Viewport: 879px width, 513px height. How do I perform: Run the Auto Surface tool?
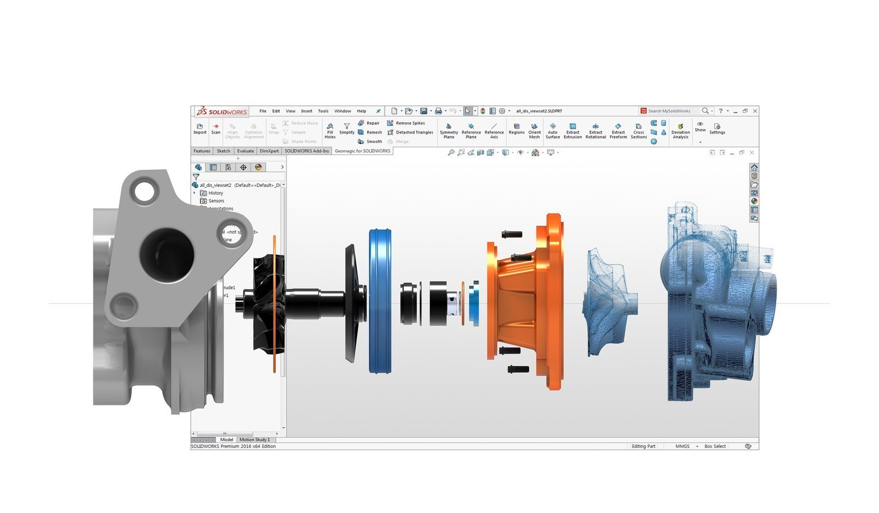pyautogui.click(x=553, y=131)
